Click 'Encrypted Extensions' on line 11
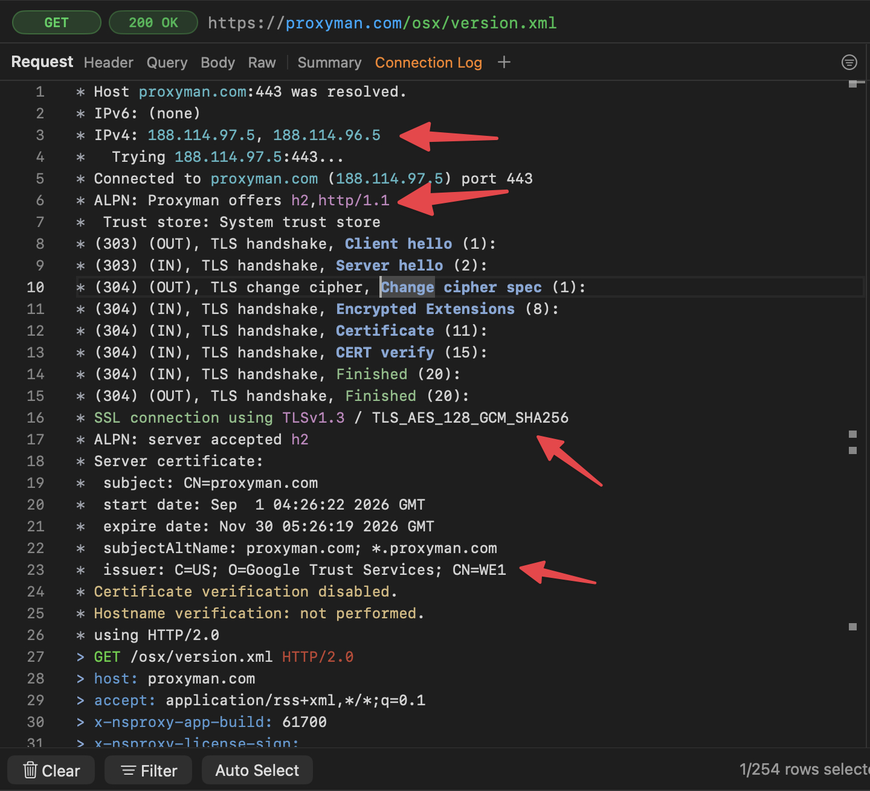Image resolution: width=870 pixels, height=791 pixels. 425,309
